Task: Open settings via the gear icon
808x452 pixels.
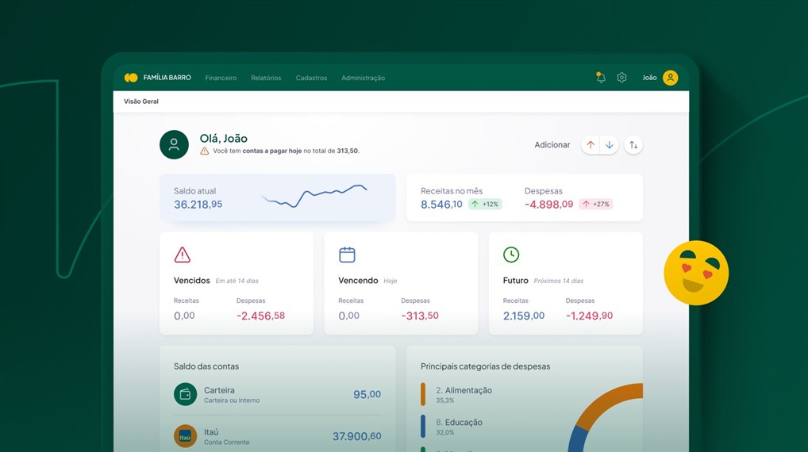Action: [x=622, y=78]
